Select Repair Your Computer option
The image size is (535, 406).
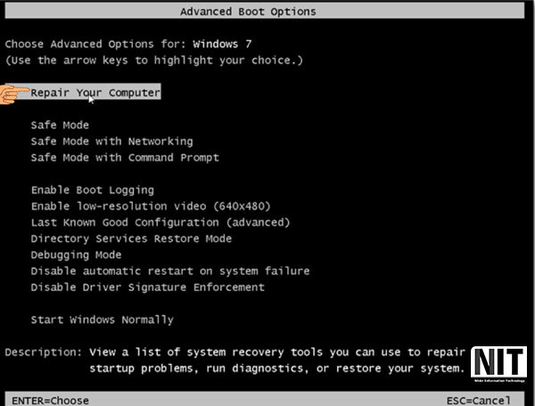pyautogui.click(x=95, y=93)
